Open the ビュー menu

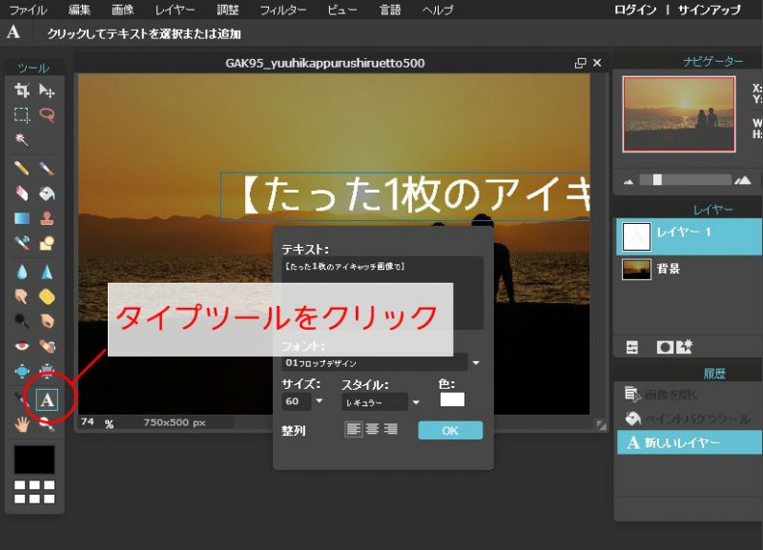(342, 10)
